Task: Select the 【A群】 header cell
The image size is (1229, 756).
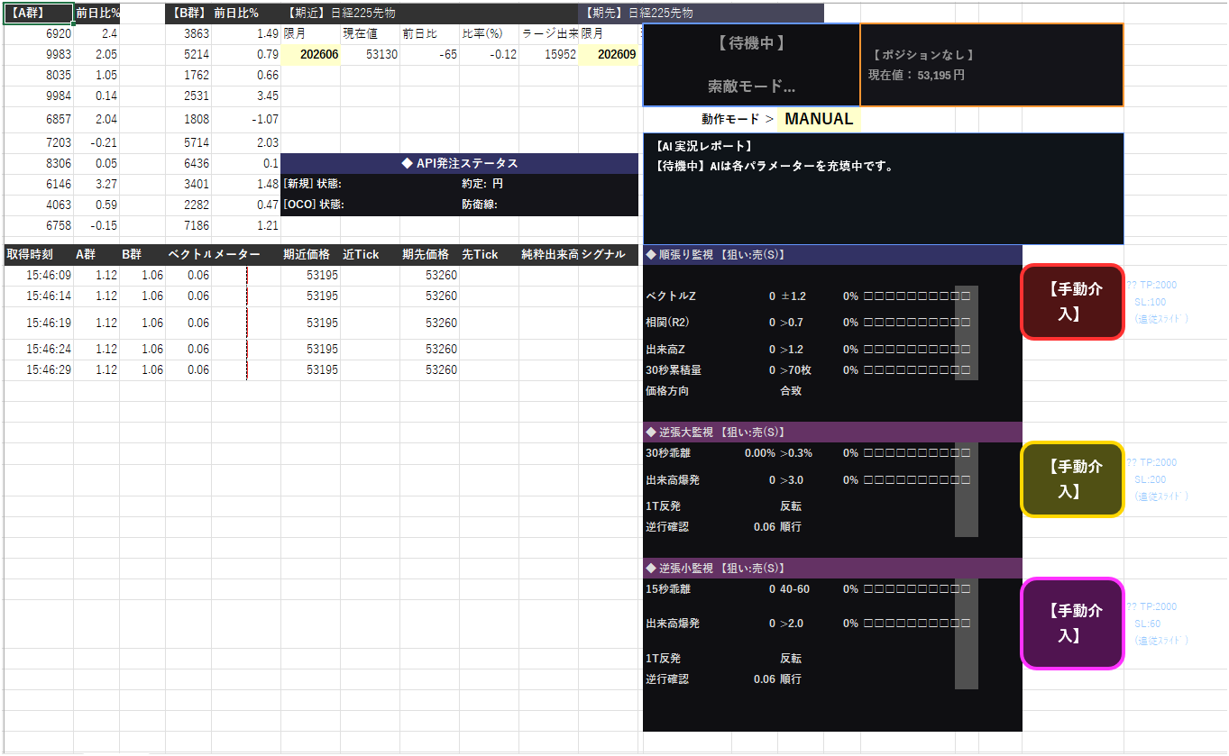Action: pyautogui.click(x=38, y=14)
